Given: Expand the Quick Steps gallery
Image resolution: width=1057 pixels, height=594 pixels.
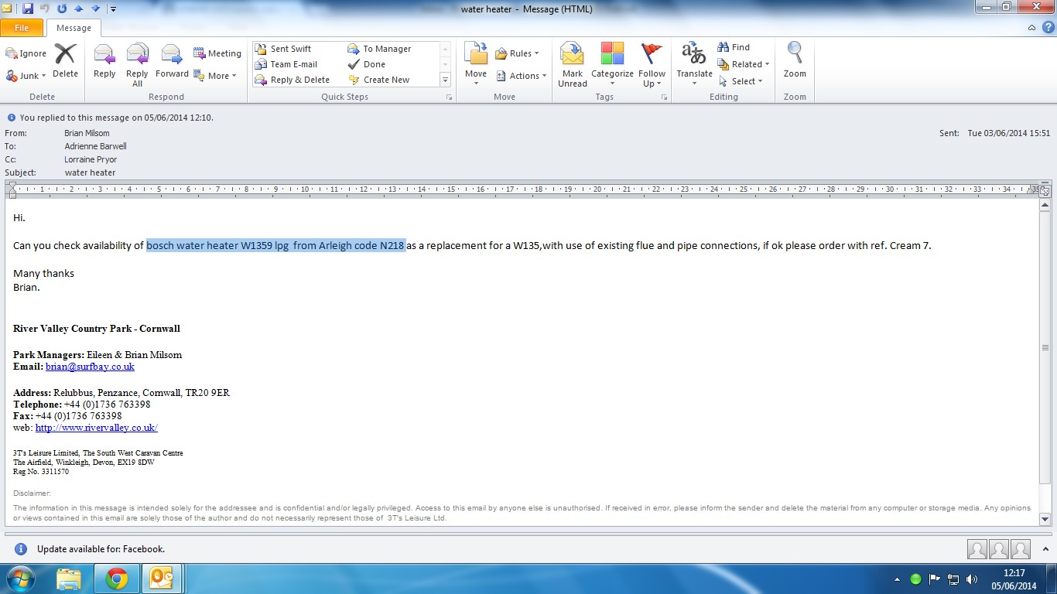Looking at the screenshot, I should 445,80.
